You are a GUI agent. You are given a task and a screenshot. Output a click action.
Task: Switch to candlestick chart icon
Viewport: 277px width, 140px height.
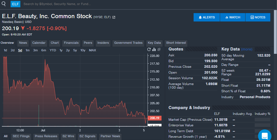click(x=159, y=50)
